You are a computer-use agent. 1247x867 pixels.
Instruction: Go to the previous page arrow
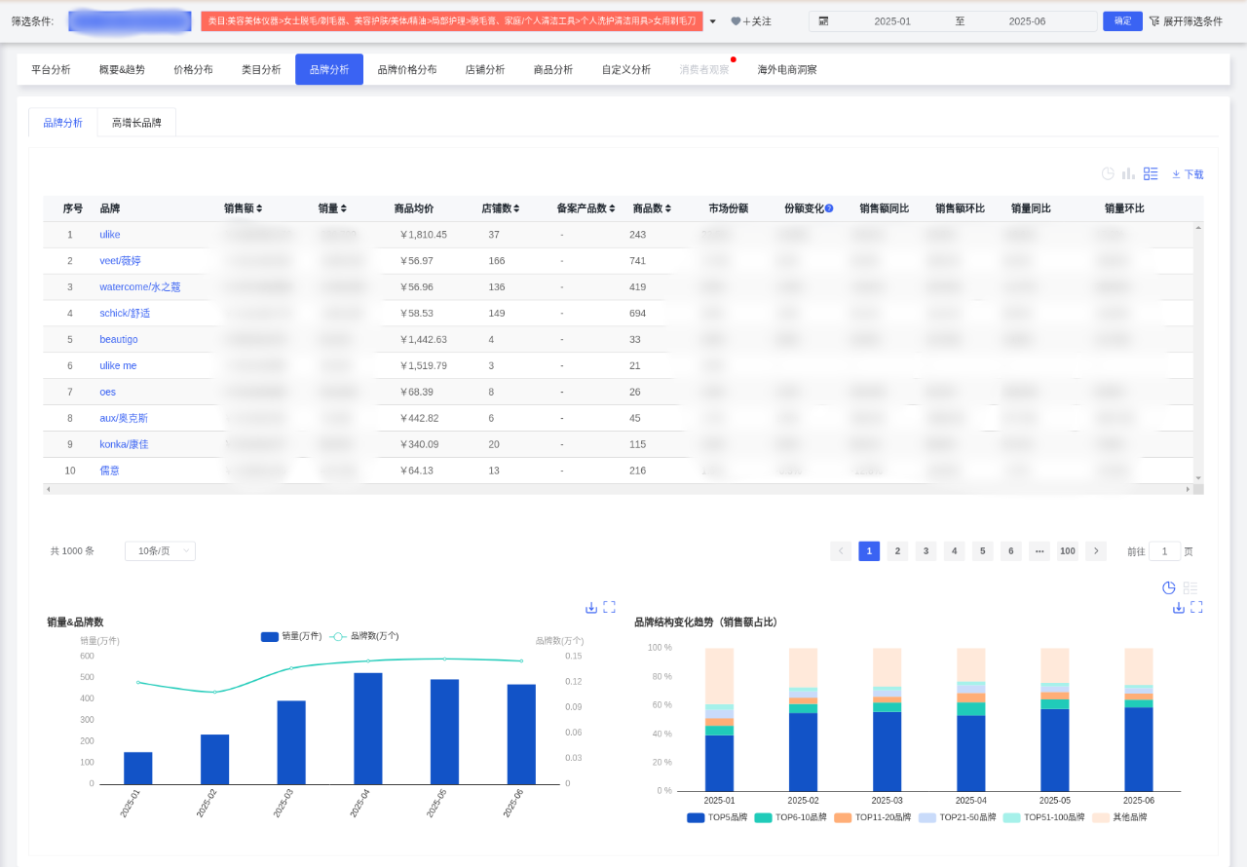tap(841, 551)
